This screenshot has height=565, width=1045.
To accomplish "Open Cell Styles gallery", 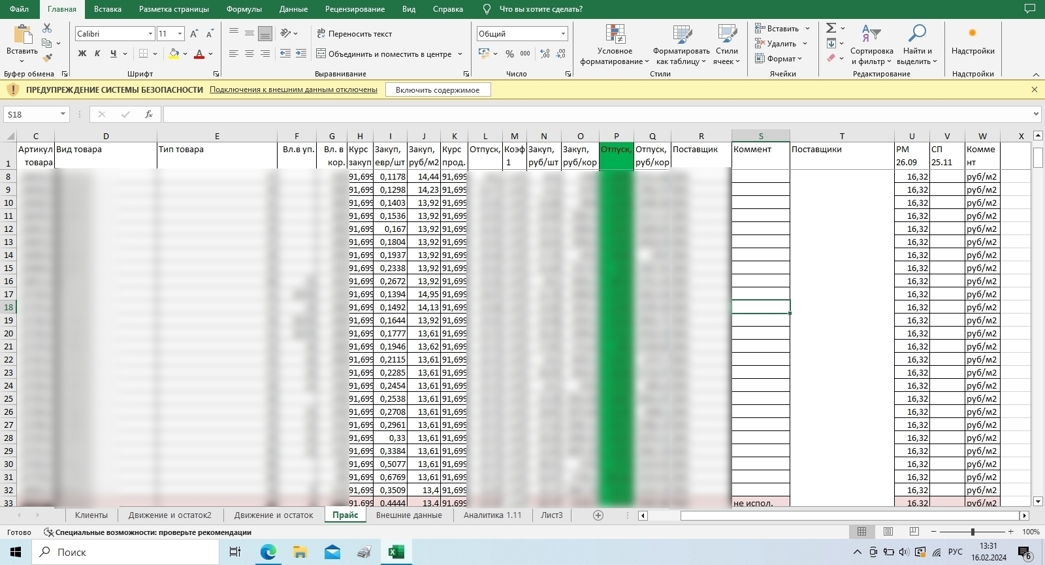I will click(x=727, y=45).
